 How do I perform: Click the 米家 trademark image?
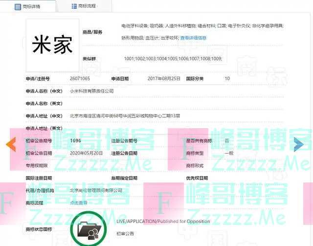(x=52, y=45)
